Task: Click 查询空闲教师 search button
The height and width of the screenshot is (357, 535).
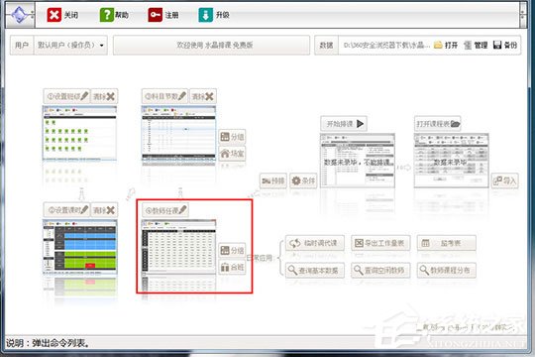Action: coord(380,270)
